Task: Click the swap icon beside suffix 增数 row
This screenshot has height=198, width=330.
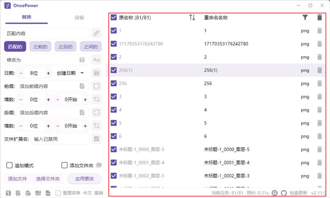Action: click(x=96, y=126)
